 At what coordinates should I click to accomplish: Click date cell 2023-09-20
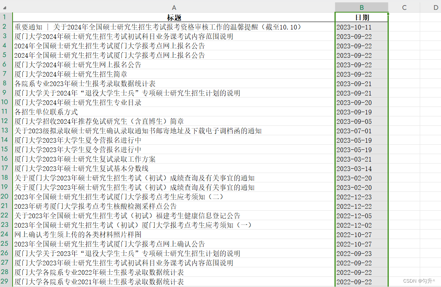362,103
